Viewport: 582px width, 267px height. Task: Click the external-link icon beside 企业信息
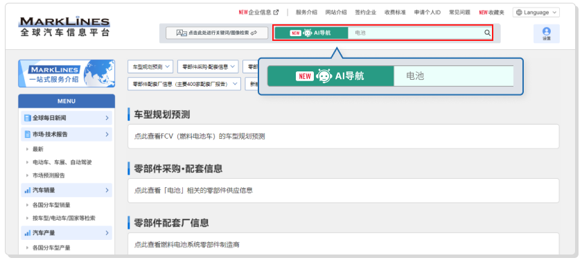point(276,12)
